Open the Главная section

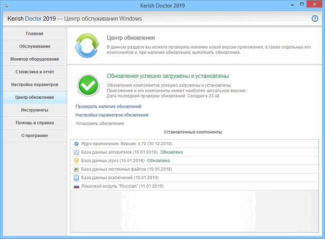tap(34, 34)
